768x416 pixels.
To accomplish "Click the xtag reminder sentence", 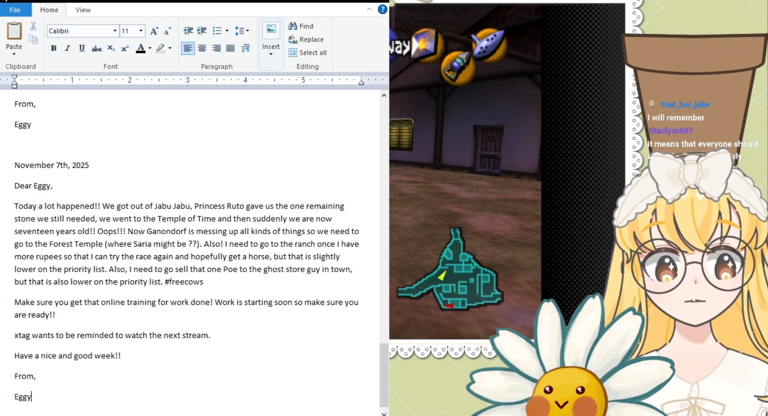I will [x=112, y=335].
